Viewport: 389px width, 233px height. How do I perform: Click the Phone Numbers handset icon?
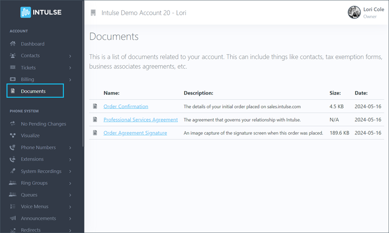13,147
